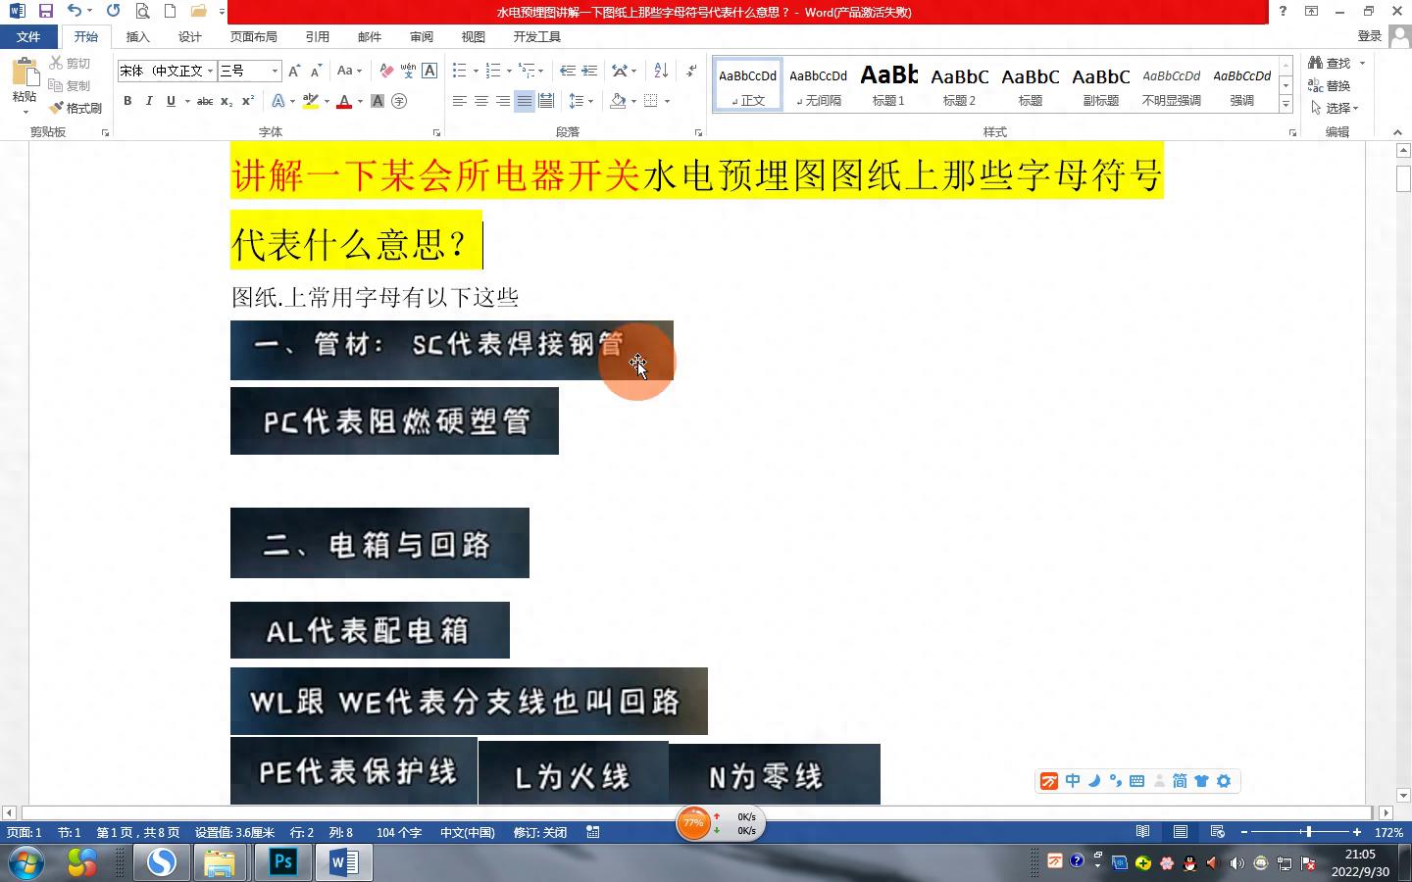Viewport: 1412px width, 882px height.
Task: Open the font name dropdown
Action: [x=210, y=71]
